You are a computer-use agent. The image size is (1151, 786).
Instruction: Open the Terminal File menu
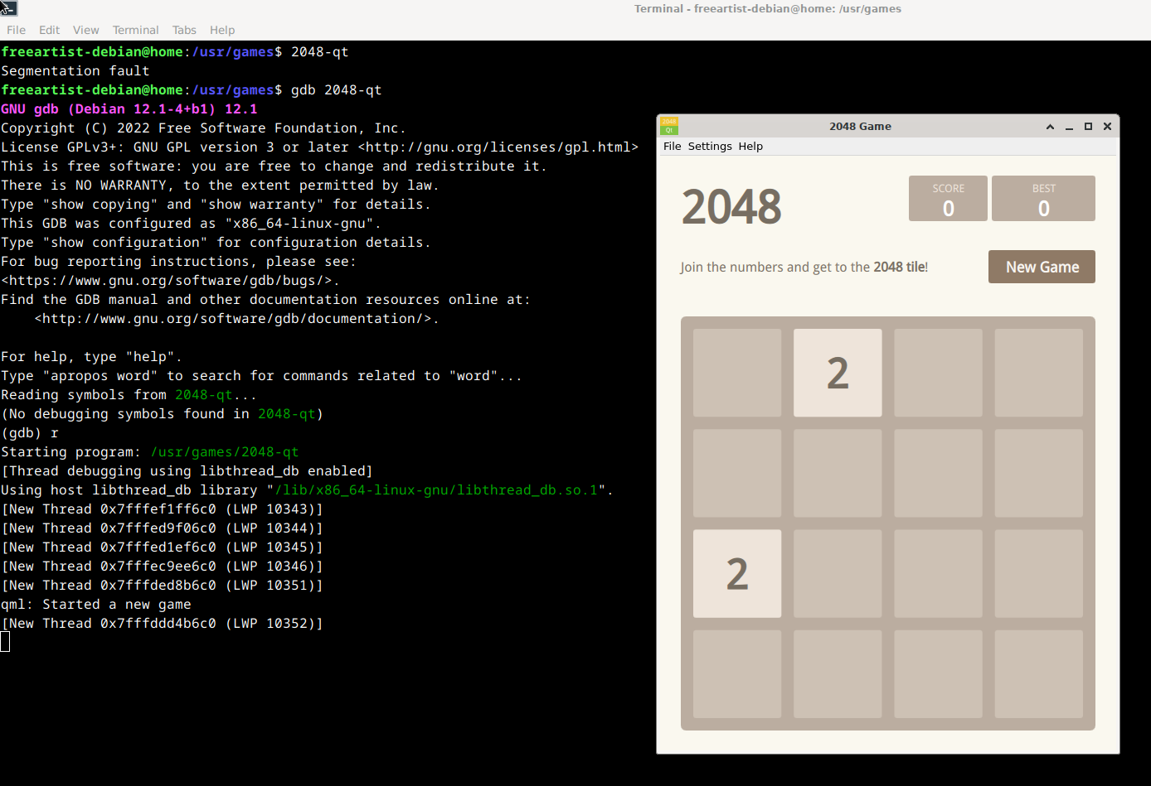click(16, 30)
